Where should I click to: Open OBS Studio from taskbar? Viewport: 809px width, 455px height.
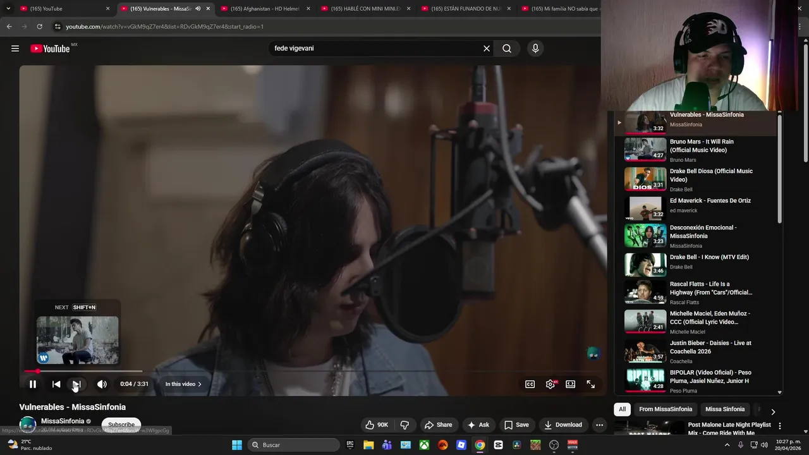554,445
